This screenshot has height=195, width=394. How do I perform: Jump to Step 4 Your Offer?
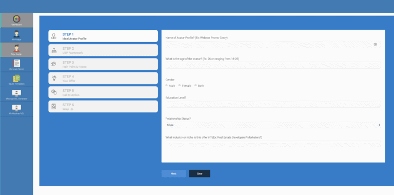coord(103,79)
